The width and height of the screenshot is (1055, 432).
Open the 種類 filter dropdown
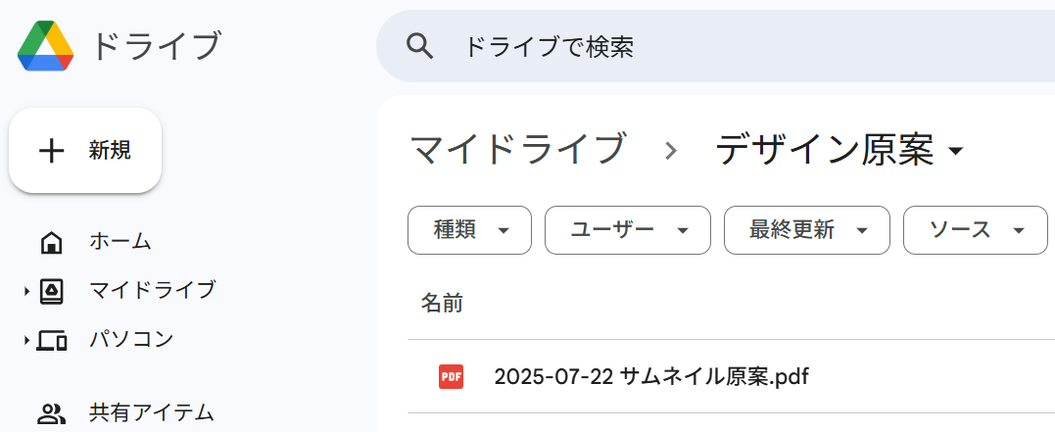(x=469, y=230)
